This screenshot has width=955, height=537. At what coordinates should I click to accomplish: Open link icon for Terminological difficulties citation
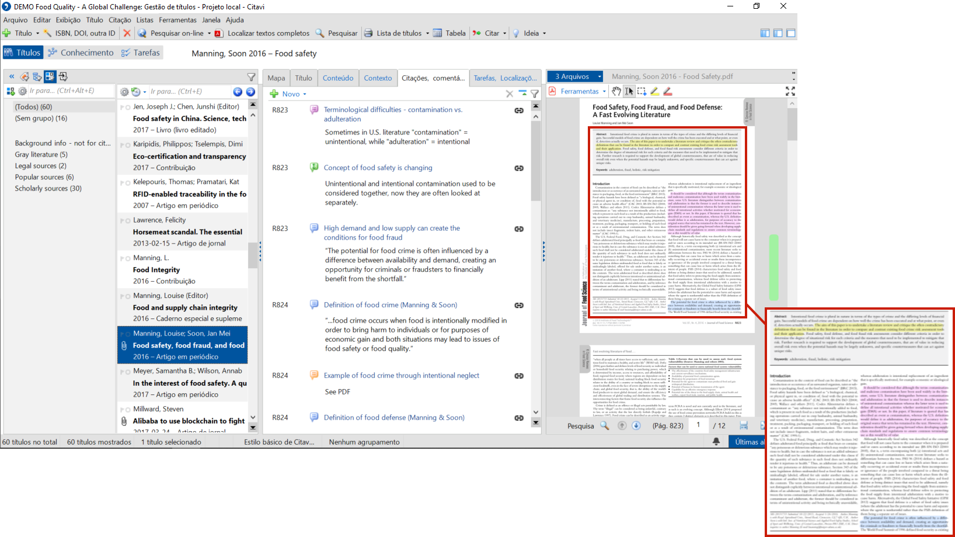coord(519,110)
